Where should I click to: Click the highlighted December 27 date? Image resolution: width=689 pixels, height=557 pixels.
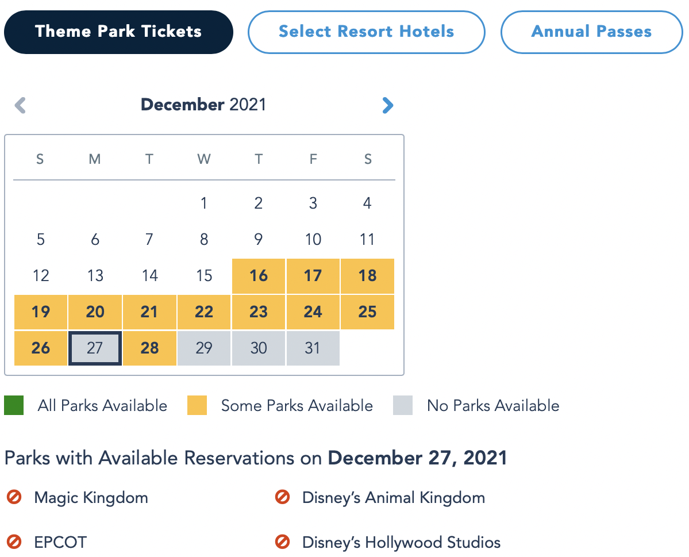pos(95,348)
